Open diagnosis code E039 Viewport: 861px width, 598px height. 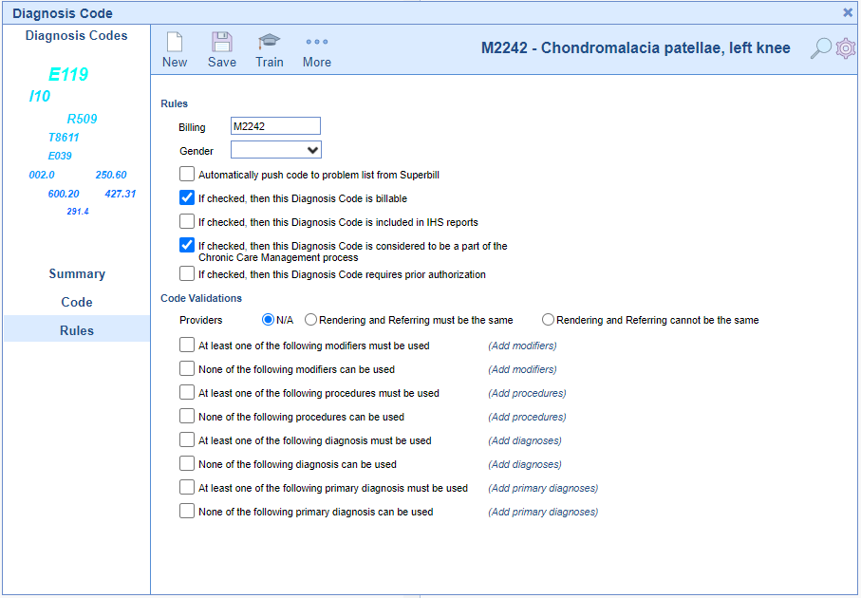click(x=60, y=156)
